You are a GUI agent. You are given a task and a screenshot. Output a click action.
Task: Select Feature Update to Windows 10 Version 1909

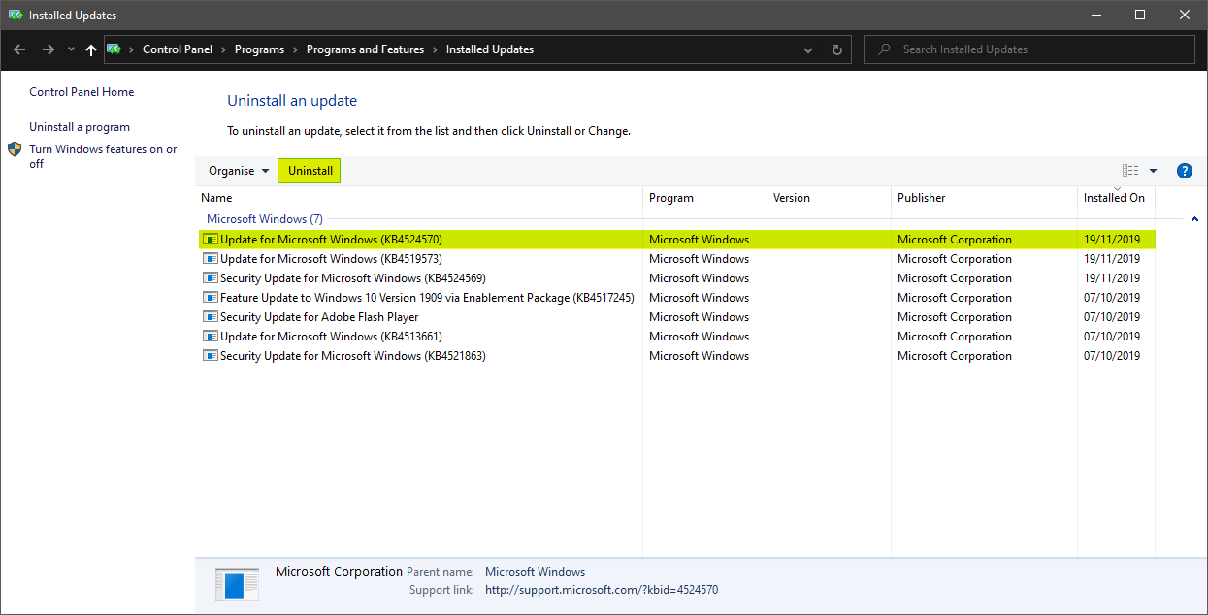point(675,298)
